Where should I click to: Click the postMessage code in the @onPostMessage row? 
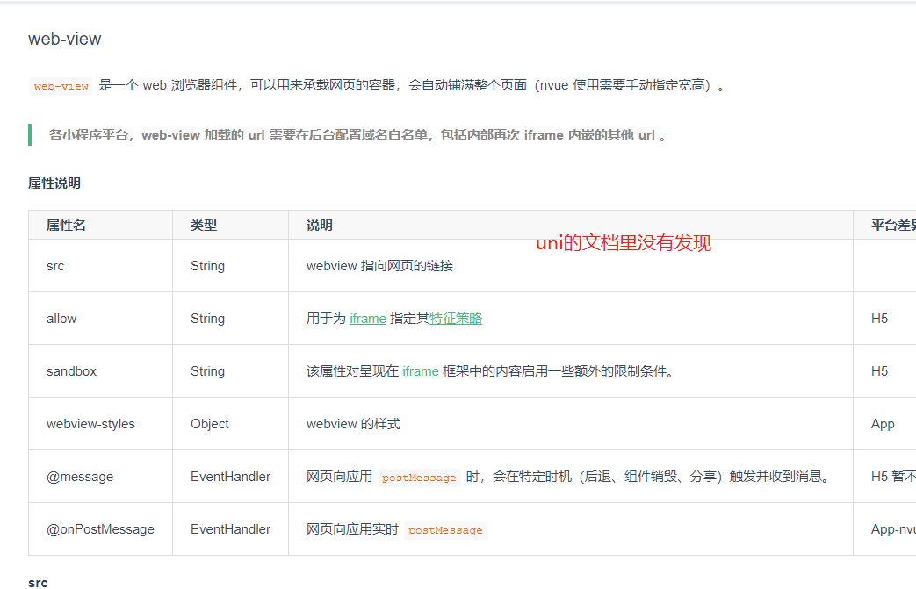click(445, 530)
